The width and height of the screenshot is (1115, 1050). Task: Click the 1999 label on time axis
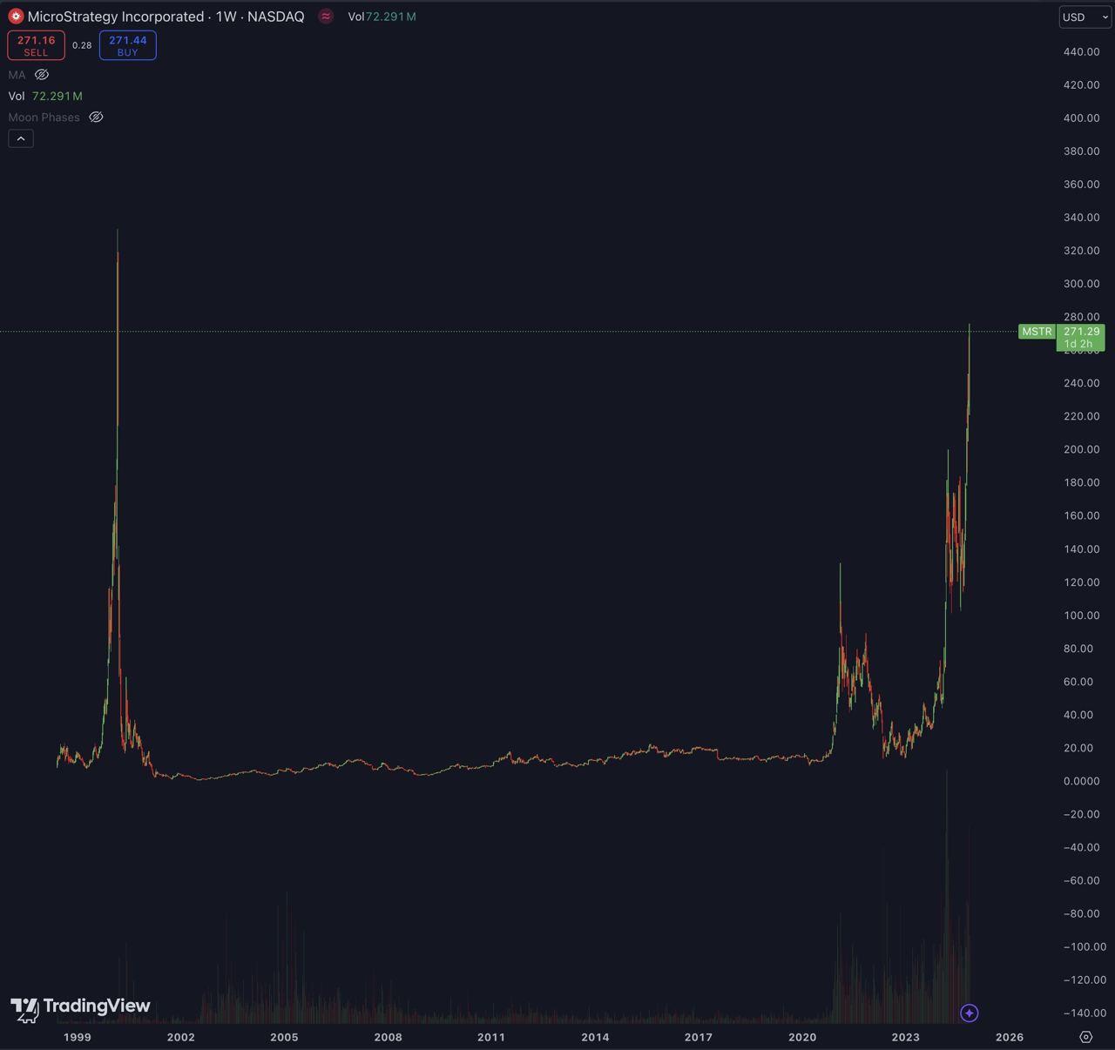pyautogui.click(x=78, y=1037)
